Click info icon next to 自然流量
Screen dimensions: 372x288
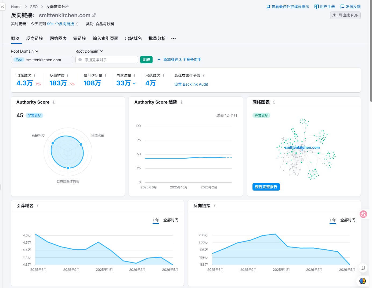tap(135, 76)
